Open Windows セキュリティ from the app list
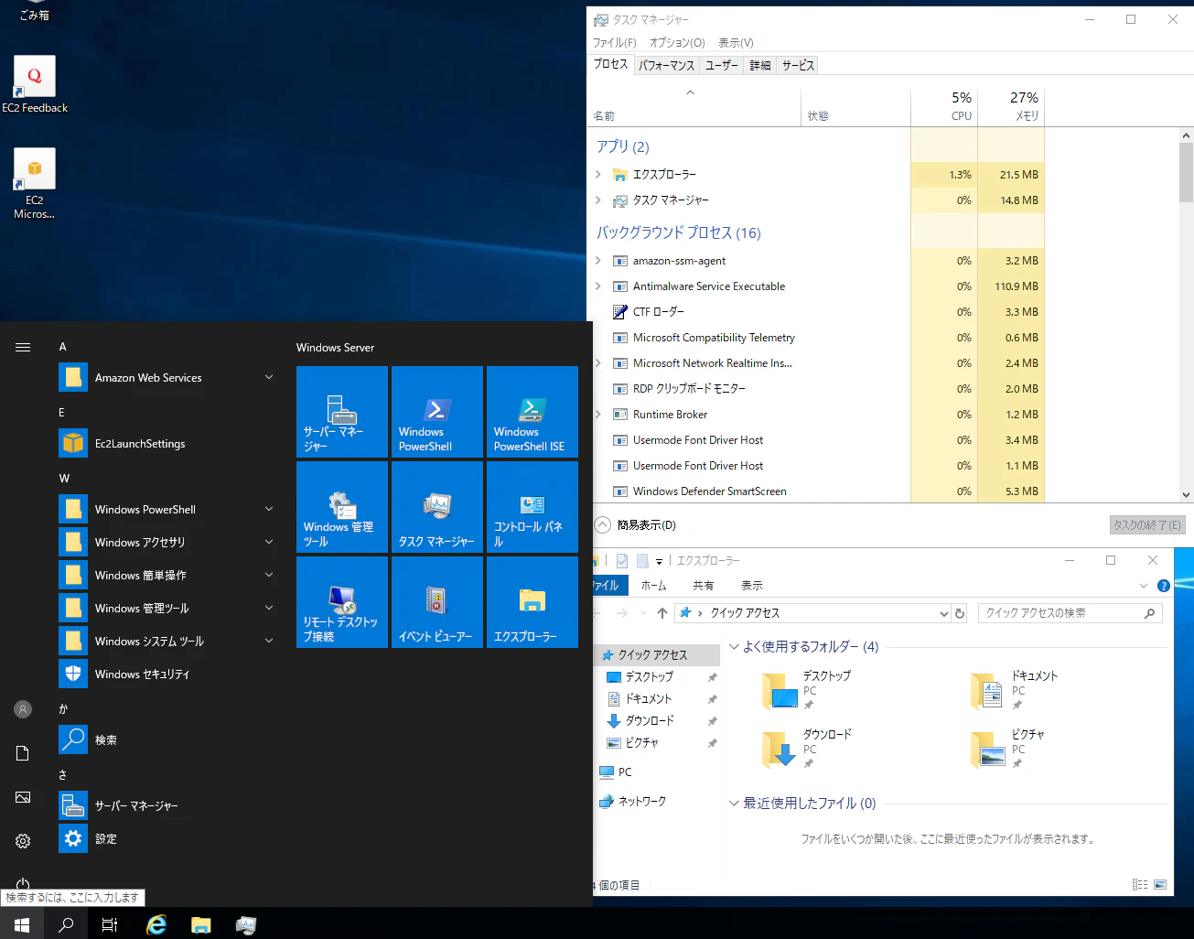 (x=168, y=675)
